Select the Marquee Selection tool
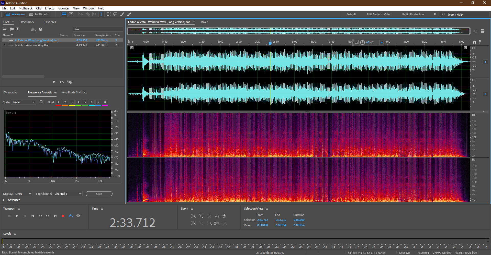The width and height of the screenshot is (491, 255). (x=109, y=14)
